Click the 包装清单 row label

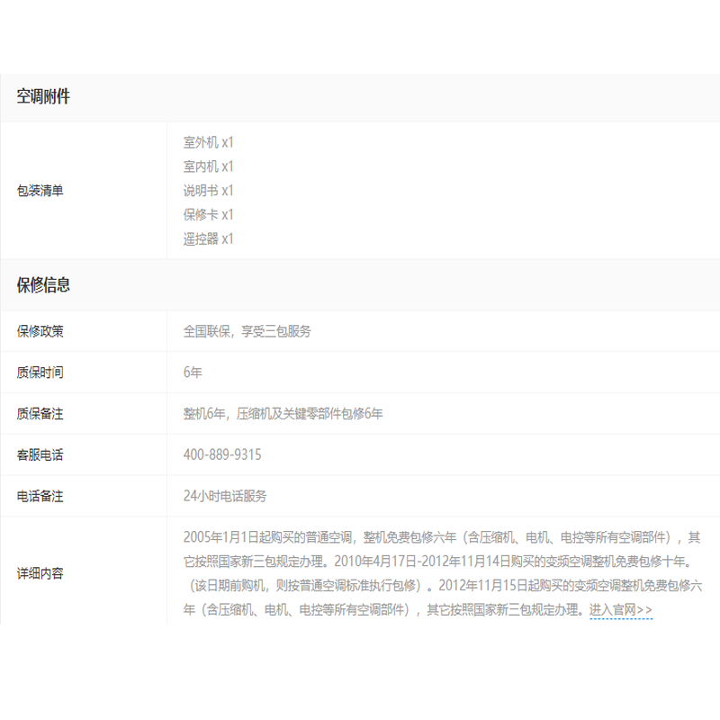40,191
